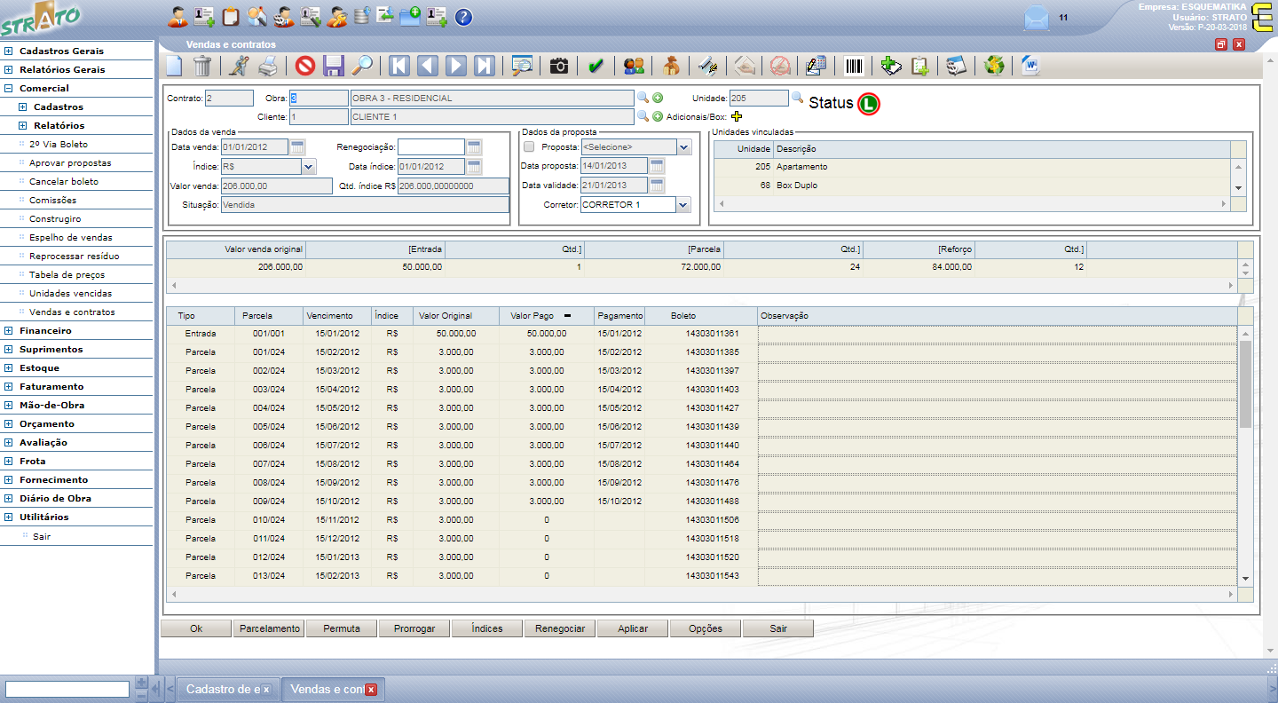Click the trash can delete icon
Image resolution: width=1278 pixels, height=703 pixels.
202,66
